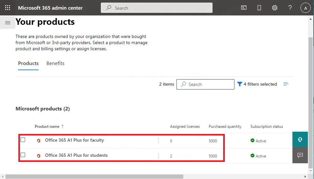Click the scroll right arrow
Viewport: 314px width, 179px height.
tap(305, 176)
